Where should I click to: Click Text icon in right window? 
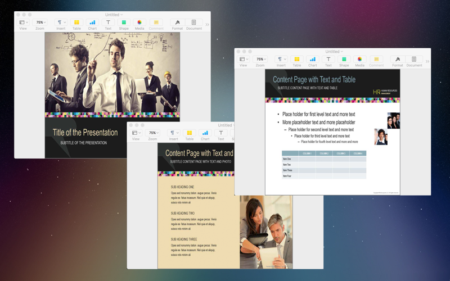tap(328, 59)
